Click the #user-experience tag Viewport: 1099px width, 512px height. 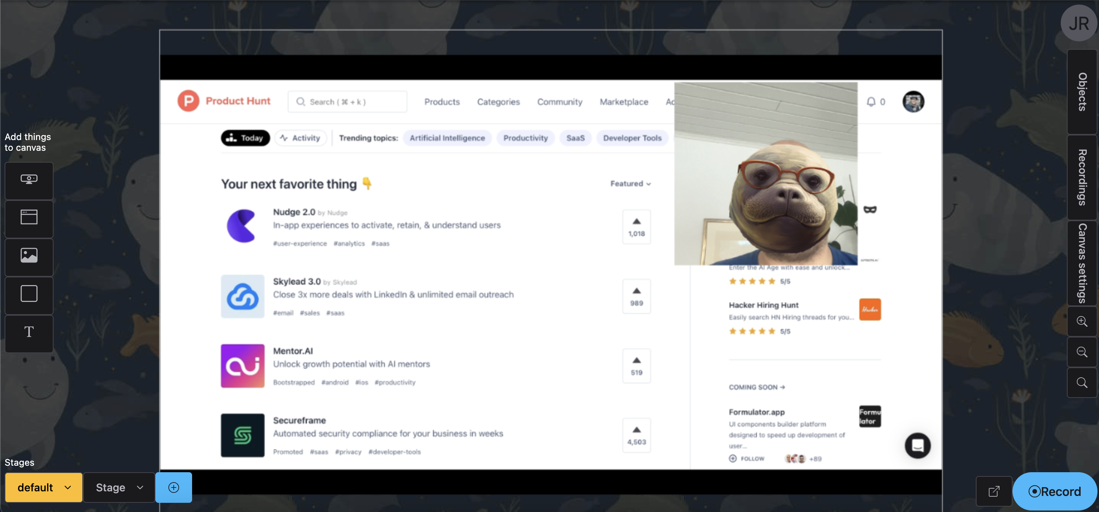coord(300,243)
